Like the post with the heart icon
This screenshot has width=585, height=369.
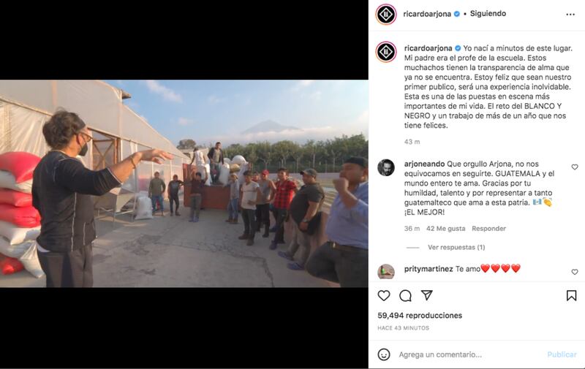pyautogui.click(x=383, y=296)
